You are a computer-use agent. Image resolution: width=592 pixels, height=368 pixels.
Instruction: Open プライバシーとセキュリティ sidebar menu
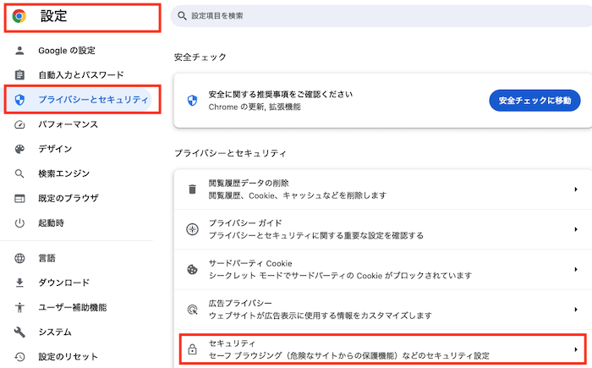click(x=92, y=101)
